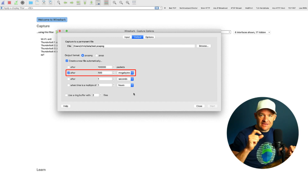308x173 pixels.
Task: Switch to the Options tab
Action: click(x=149, y=37)
